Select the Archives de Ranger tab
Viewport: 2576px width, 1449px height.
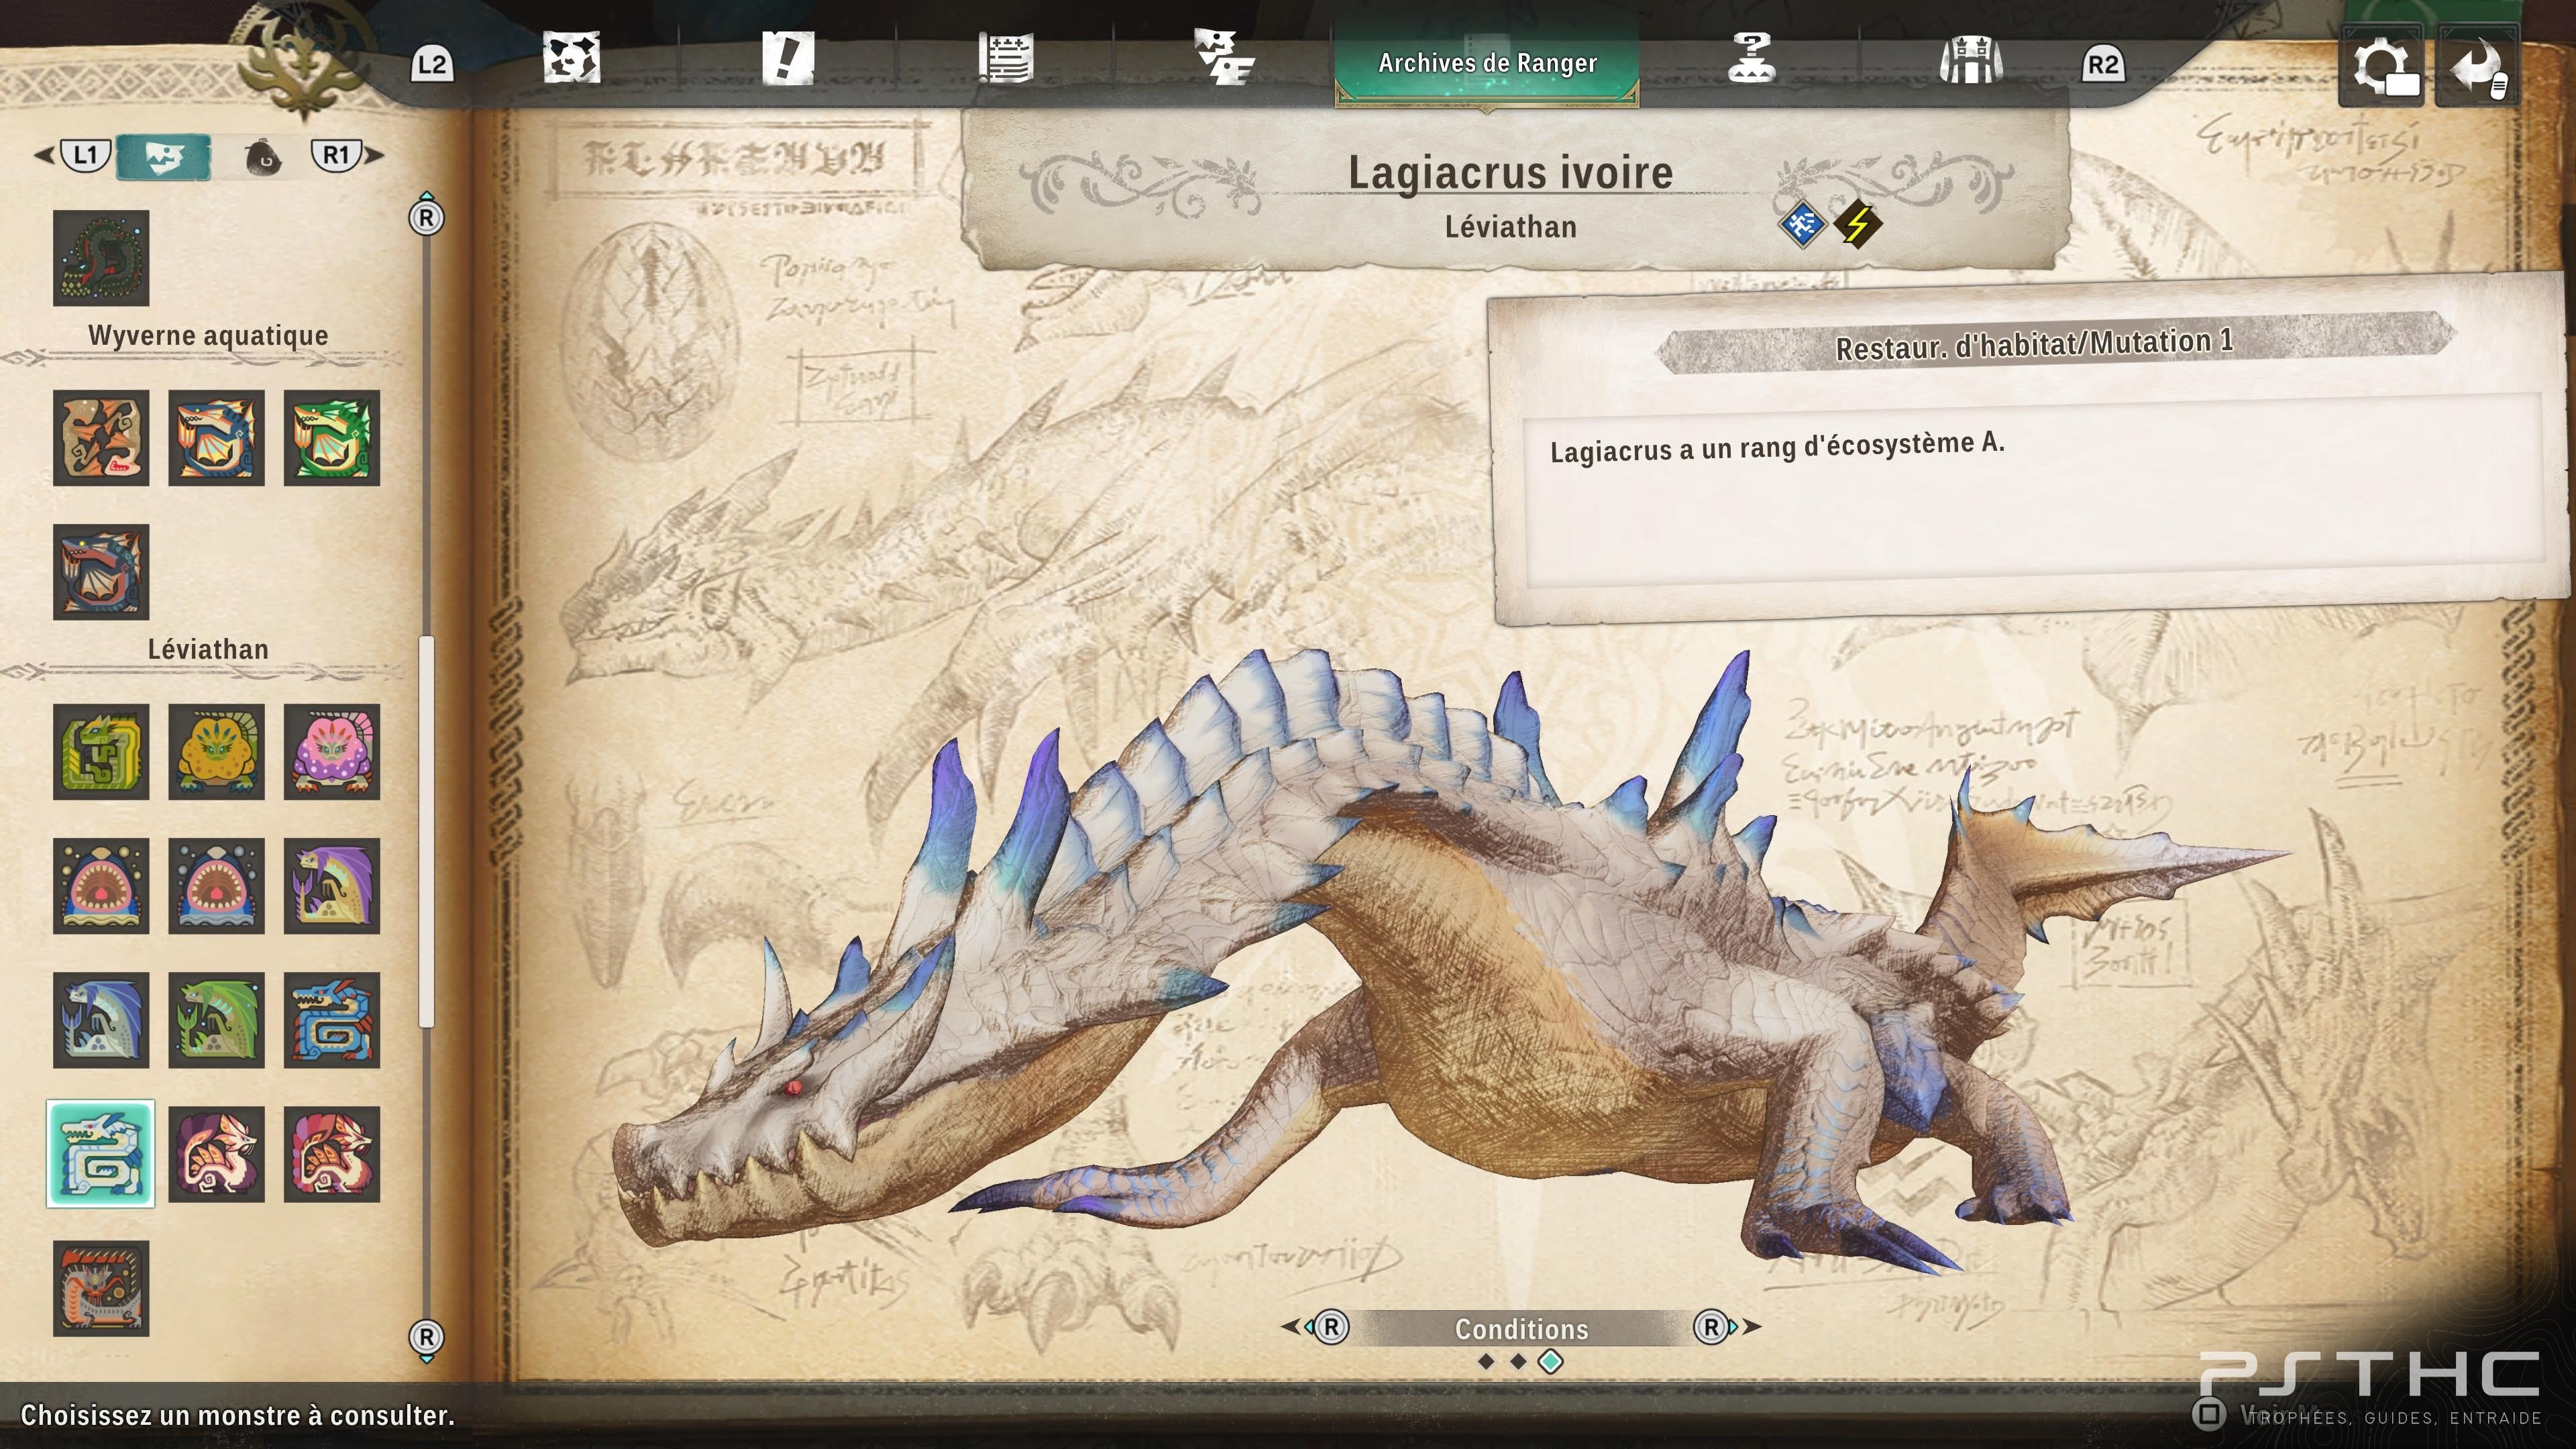click(x=1487, y=63)
